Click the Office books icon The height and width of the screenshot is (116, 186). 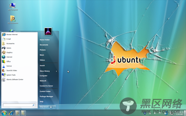pos(3,61)
